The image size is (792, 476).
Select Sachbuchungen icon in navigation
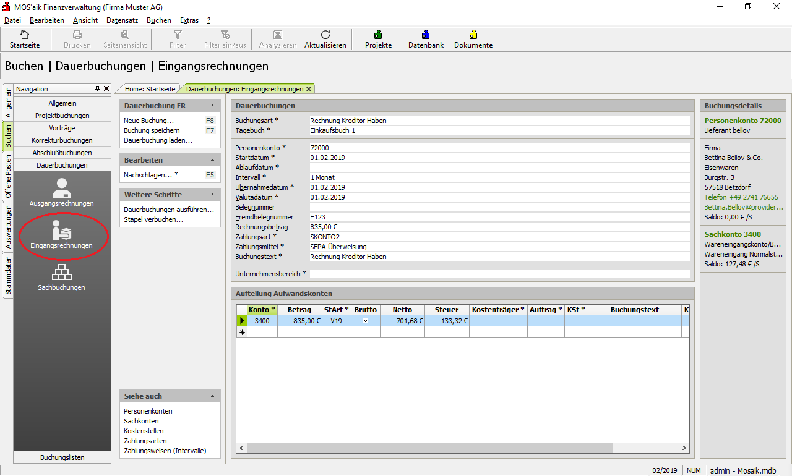tap(61, 273)
